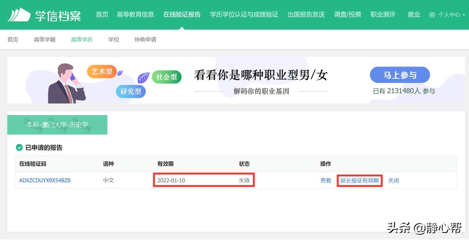The height and width of the screenshot is (241, 469).
Task: Switch to the 高等学籍 sub-tab
Action: pyautogui.click(x=45, y=40)
